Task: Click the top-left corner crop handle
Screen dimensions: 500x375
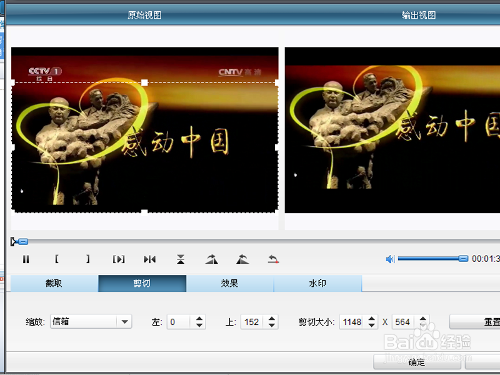Action: click(x=13, y=82)
